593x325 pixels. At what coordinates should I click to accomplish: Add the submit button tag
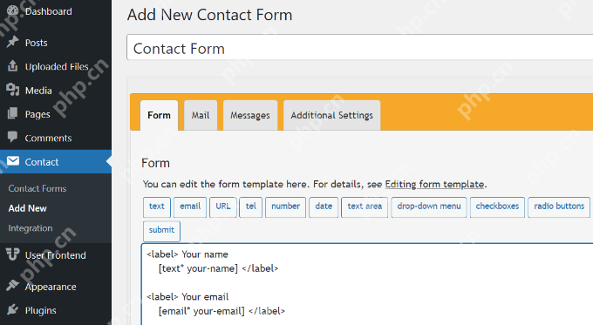click(161, 231)
